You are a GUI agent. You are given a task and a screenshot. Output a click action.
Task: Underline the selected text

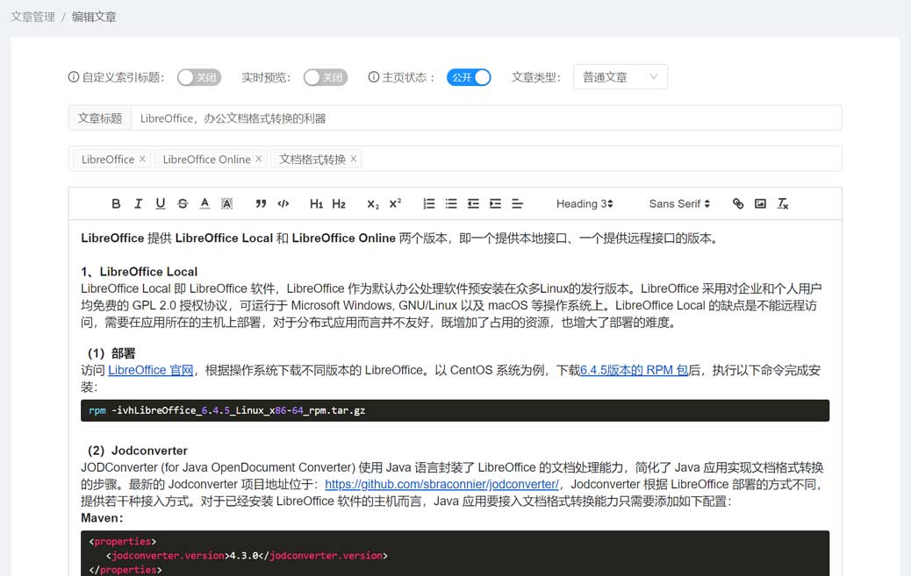click(161, 203)
